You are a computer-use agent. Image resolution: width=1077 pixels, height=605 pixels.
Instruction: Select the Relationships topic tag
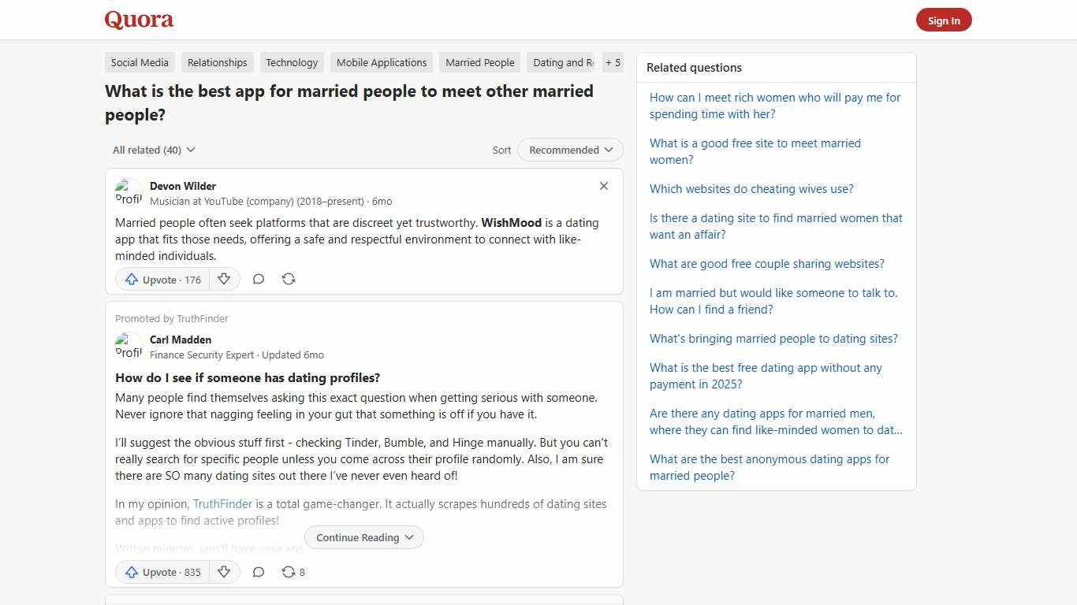pos(217,62)
